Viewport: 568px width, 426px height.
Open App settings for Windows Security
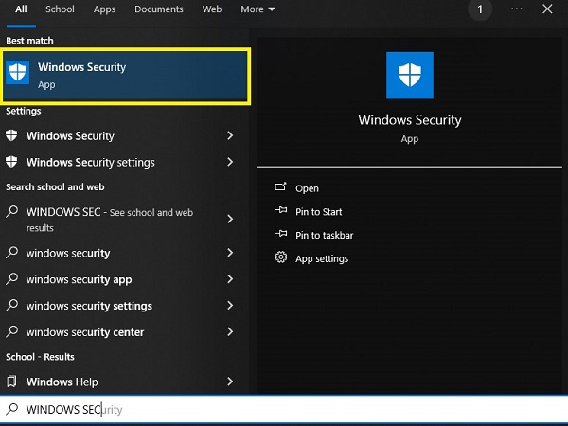pos(322,258)
